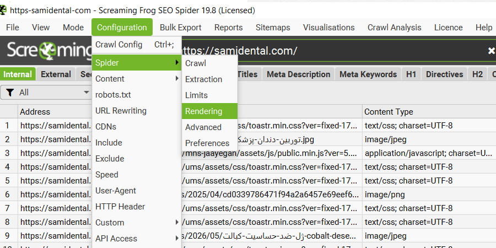
Task: Open the Mode menu
Action: point(73,28)
